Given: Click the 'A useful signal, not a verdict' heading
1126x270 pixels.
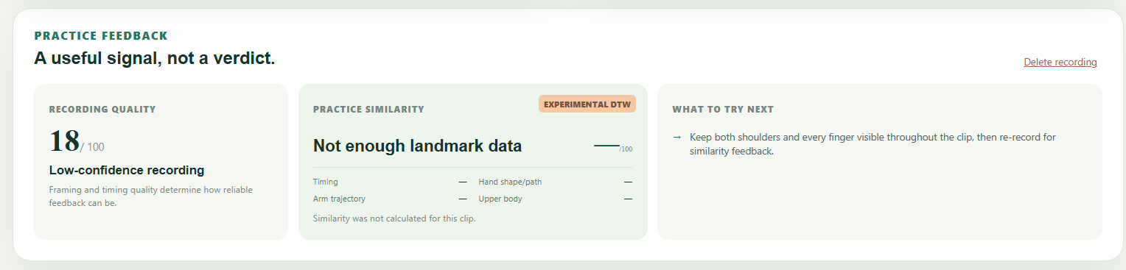Looking at the screenshot, I should [155, 58].
